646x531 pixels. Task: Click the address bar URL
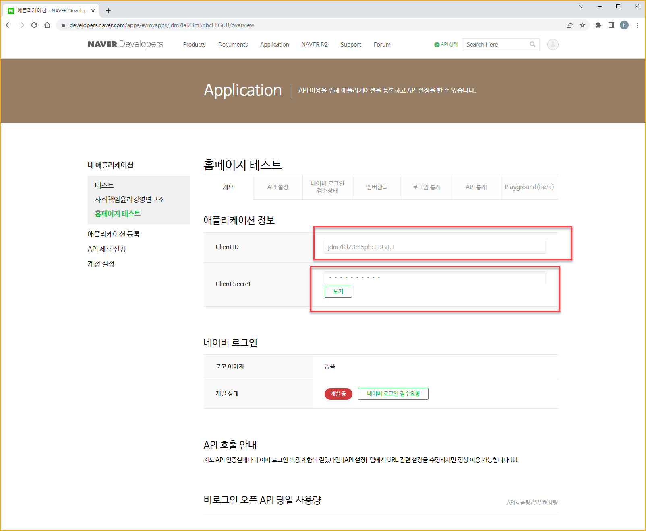161,25
